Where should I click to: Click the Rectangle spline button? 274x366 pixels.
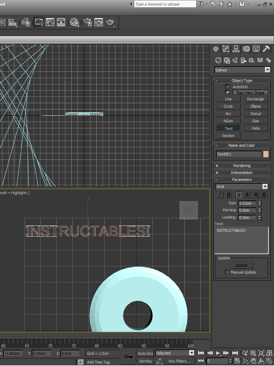click(x=256, y=99)
